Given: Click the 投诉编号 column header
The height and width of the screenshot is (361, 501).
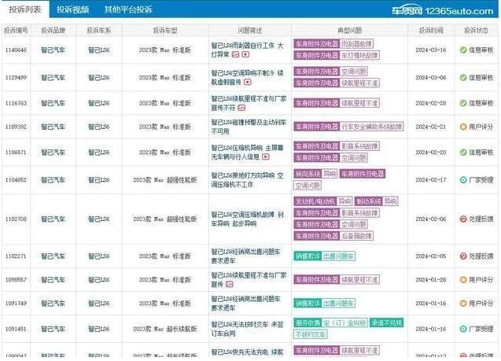Looking at the screenshot, I should click(16, 31).
